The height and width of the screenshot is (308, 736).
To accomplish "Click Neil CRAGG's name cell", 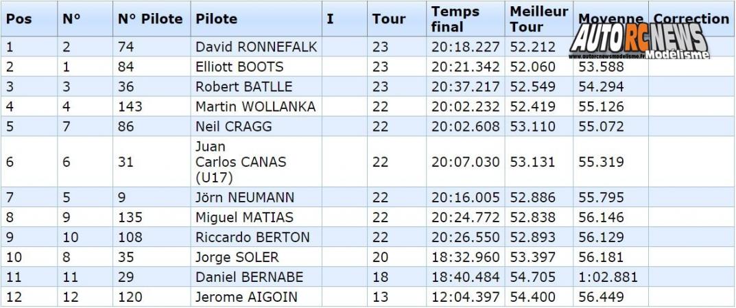I will (233, 126).
